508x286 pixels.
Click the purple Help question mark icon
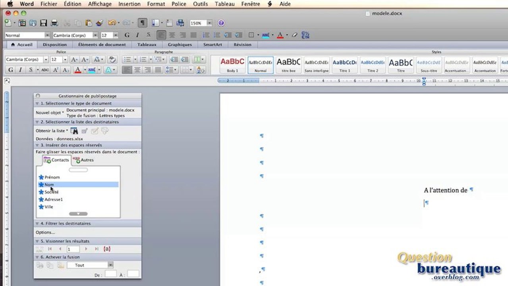click(221, 23)
